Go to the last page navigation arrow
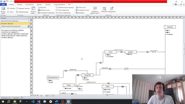Screen dimensions: 185x104 pyautogui.click(x=38, y=96)
